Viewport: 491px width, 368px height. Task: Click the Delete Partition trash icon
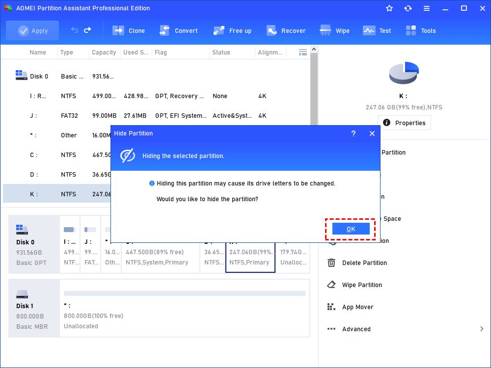pyautogui.click(x=331, y=263)
